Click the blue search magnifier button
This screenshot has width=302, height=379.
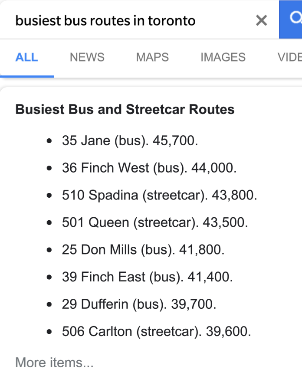point(292,19)
